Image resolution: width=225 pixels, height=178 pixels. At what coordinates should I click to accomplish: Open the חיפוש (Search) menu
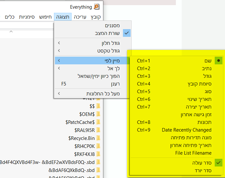[x=45, y=17]
